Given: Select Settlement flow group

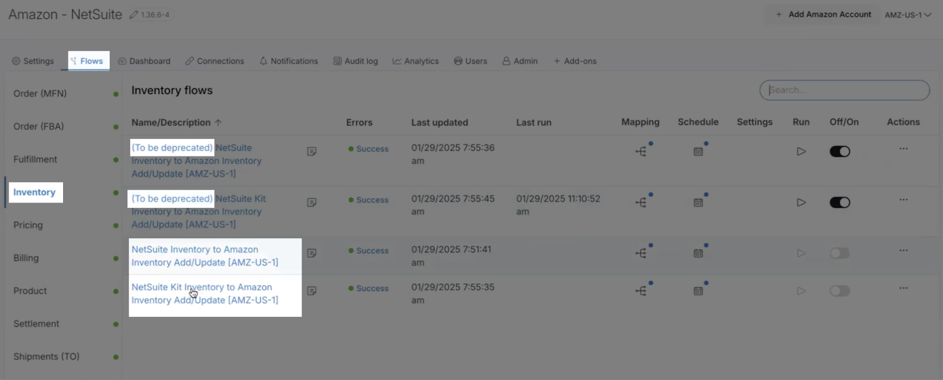Looking at the screenshot, I should (37, 323).
